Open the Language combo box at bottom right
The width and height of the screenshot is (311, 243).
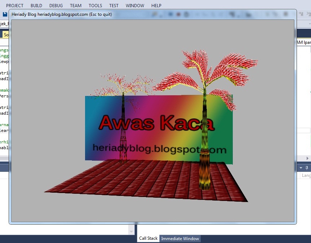(x=306, y=175)
